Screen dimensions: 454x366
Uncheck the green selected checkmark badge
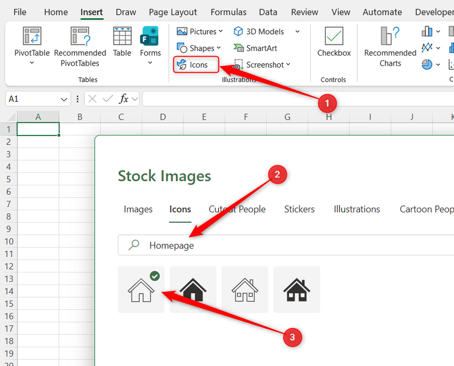155,276
